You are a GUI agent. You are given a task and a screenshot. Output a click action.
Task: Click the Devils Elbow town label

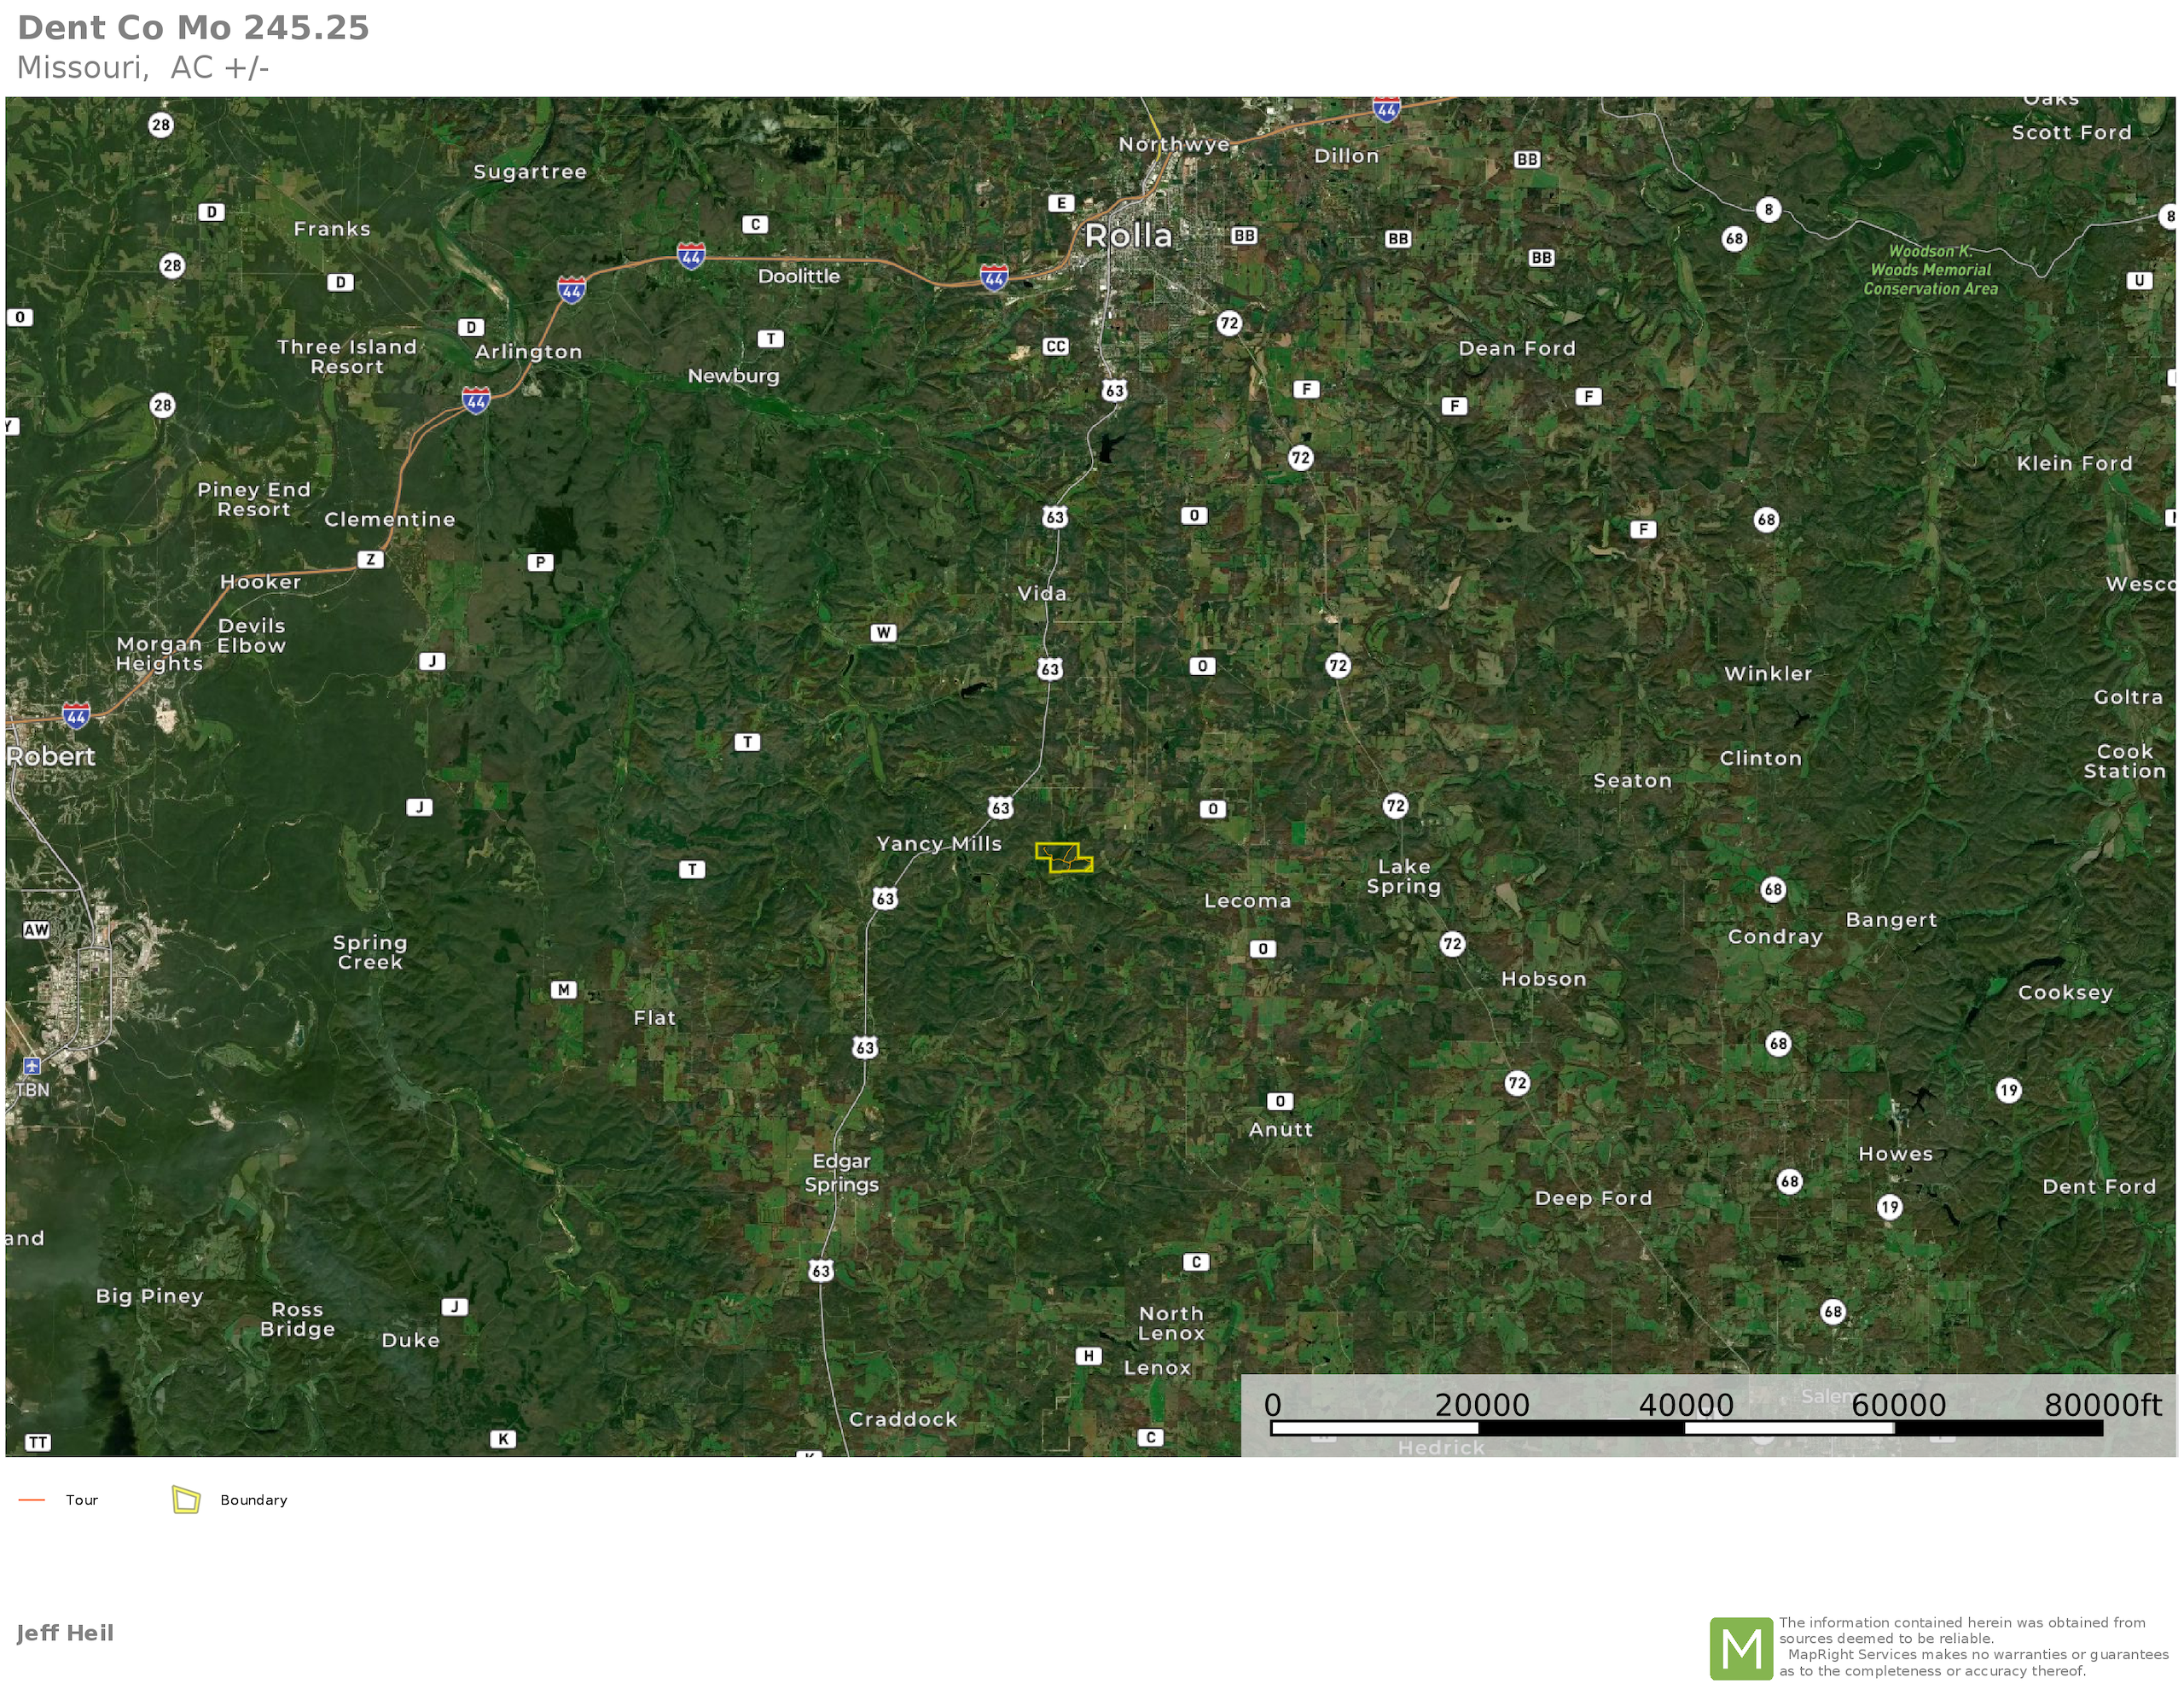coord(252,635)
